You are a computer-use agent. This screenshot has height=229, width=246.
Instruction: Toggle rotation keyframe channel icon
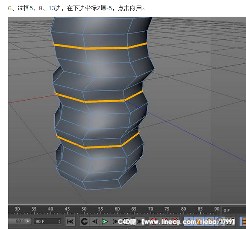click(x=210, y=221)
